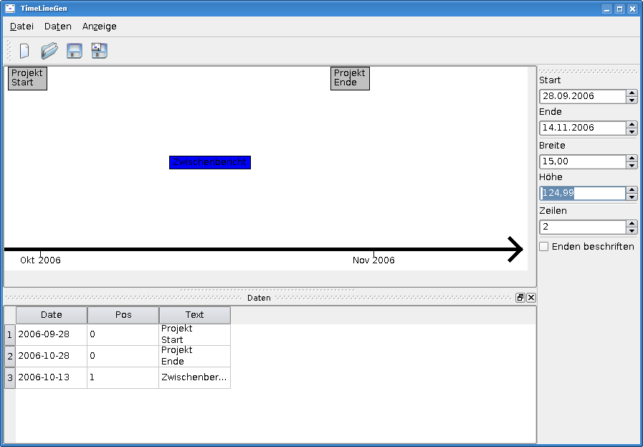Click the Pos column header
This screenshot has width=643, height=447.
[123, 315]
